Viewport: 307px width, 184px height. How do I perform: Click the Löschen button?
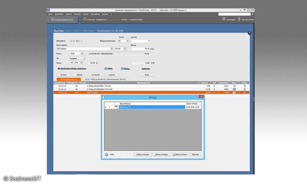click(x=112, y=75)
